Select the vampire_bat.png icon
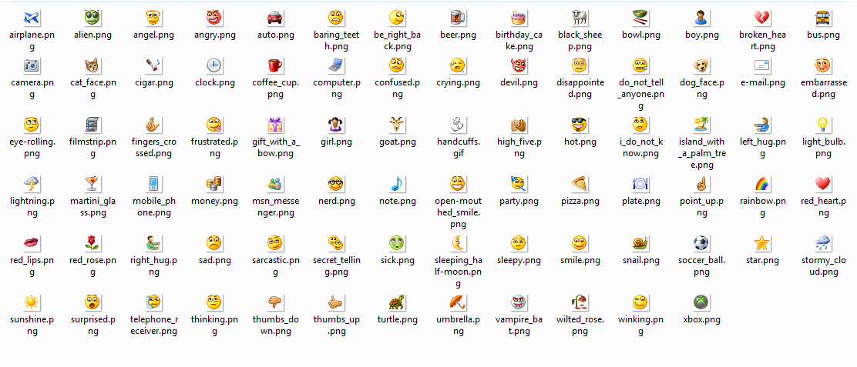 [x=519, y=302]
